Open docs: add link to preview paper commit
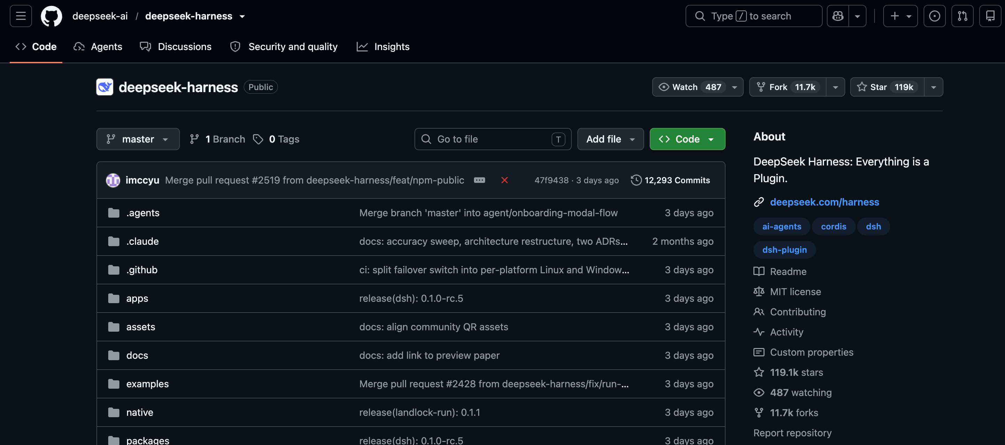Image resolution: width=1005 pixels, height=445 pixels. [429, 355]
